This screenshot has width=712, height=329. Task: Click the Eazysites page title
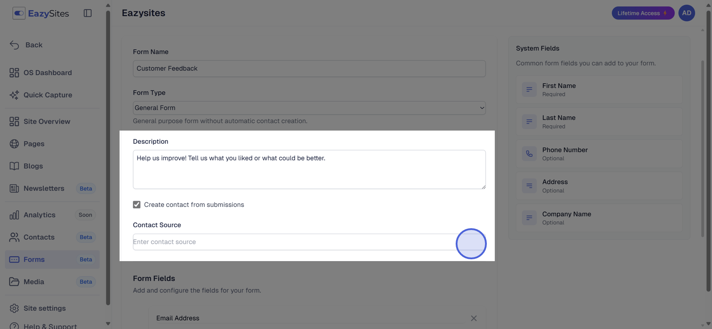coord(143,13)
